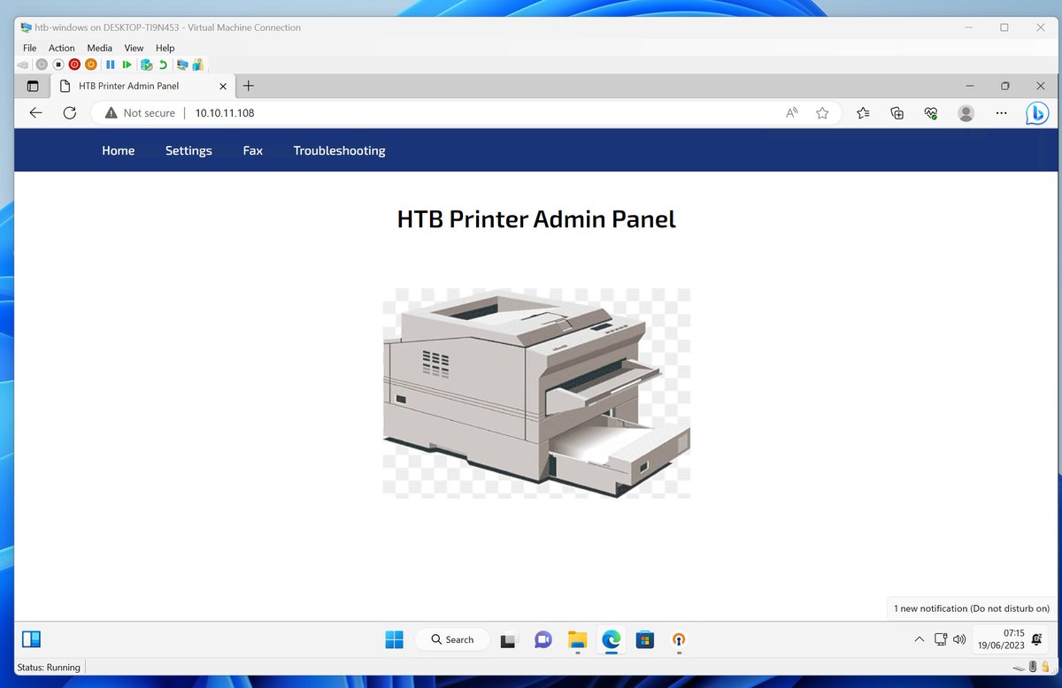Go to the Home page link

pos(119,150)
